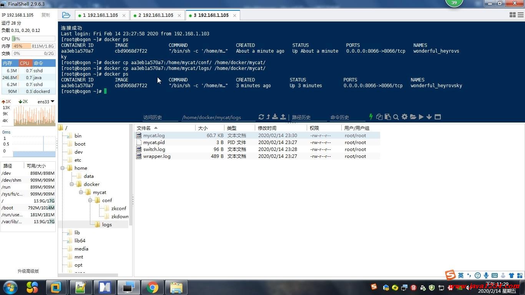
Task: Click the folder tree horizontal scrollbar
Action: coord(88,275)
